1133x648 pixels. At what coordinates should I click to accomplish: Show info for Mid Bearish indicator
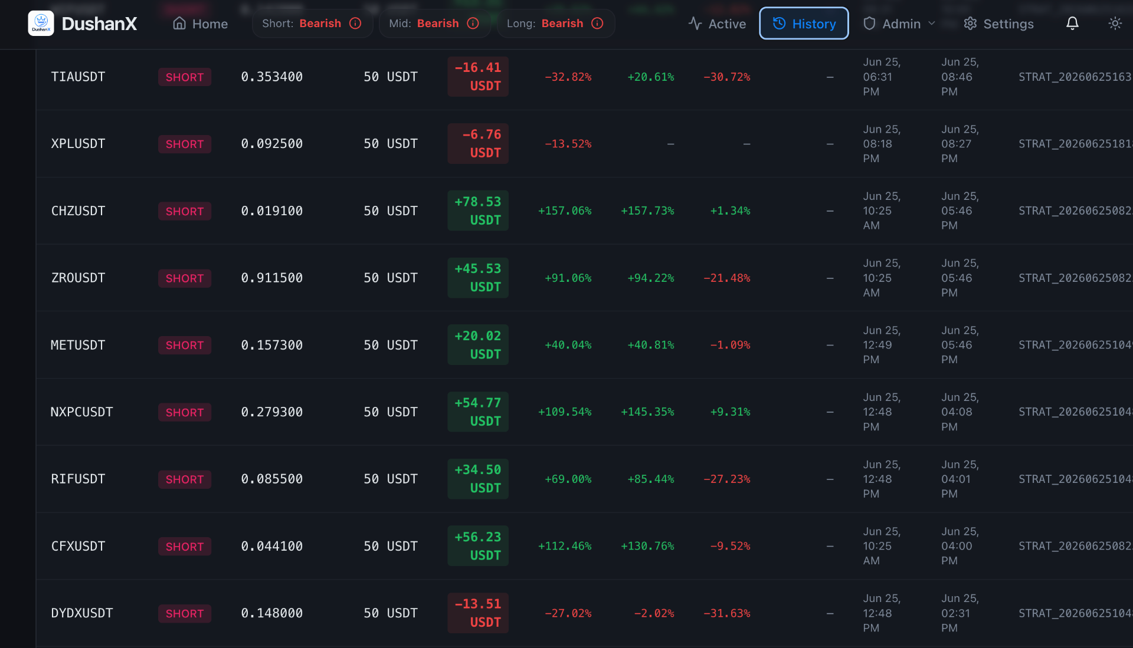[473, 24]
